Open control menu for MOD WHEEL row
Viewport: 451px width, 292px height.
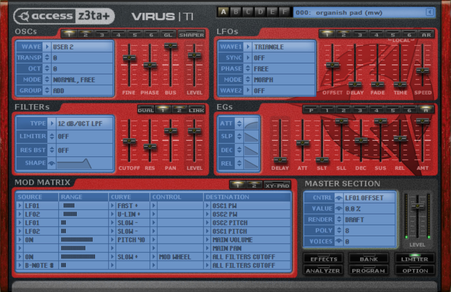point(154,257)
